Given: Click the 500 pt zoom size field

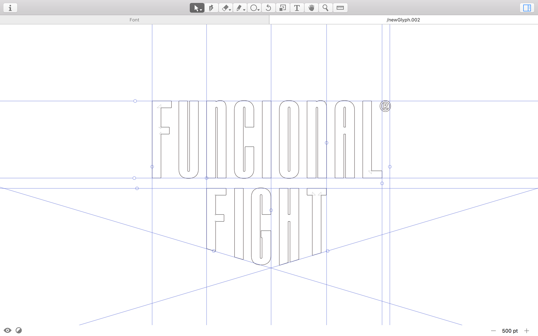Looking at the screenshot, I should click(510, 331).
